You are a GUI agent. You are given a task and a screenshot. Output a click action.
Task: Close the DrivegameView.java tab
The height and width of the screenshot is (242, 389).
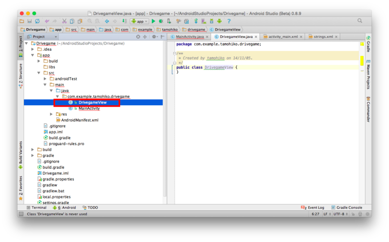(256, 37)
